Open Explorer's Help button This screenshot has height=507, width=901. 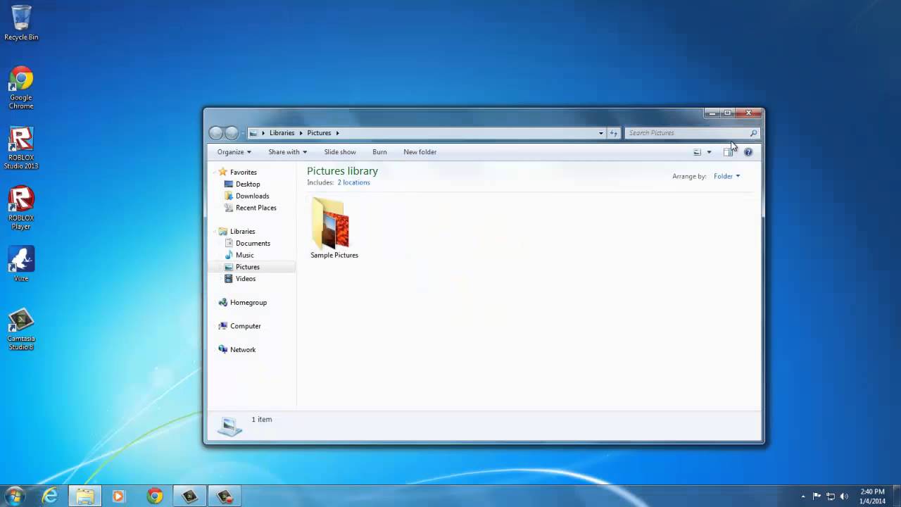tap(748, 152)
